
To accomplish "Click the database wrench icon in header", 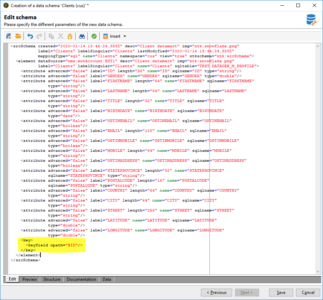I will click(311, 20).
